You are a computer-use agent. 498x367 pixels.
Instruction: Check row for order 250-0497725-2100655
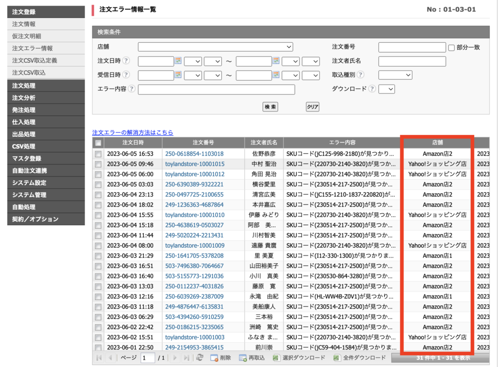(98, 195)
